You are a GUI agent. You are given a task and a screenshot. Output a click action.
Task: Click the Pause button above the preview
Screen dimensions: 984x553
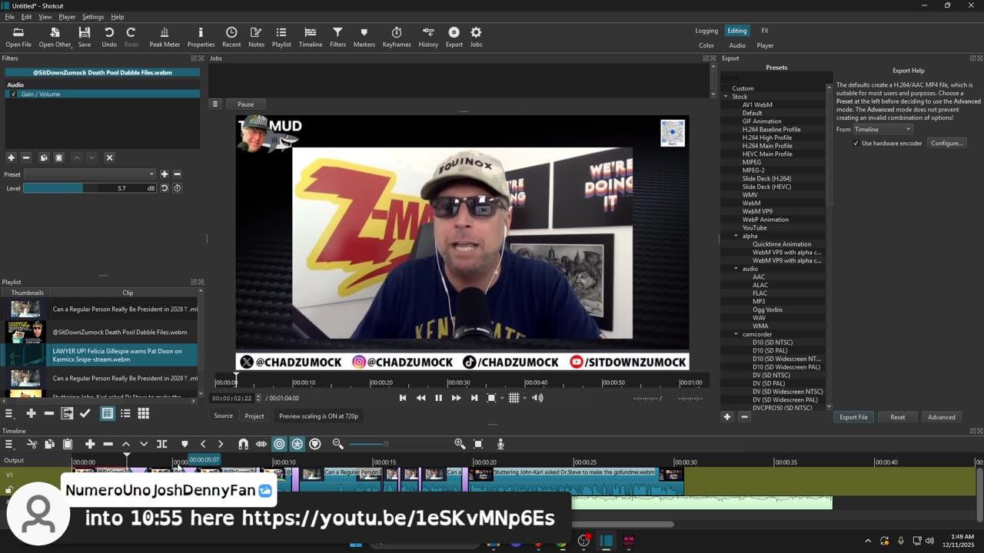245,104
